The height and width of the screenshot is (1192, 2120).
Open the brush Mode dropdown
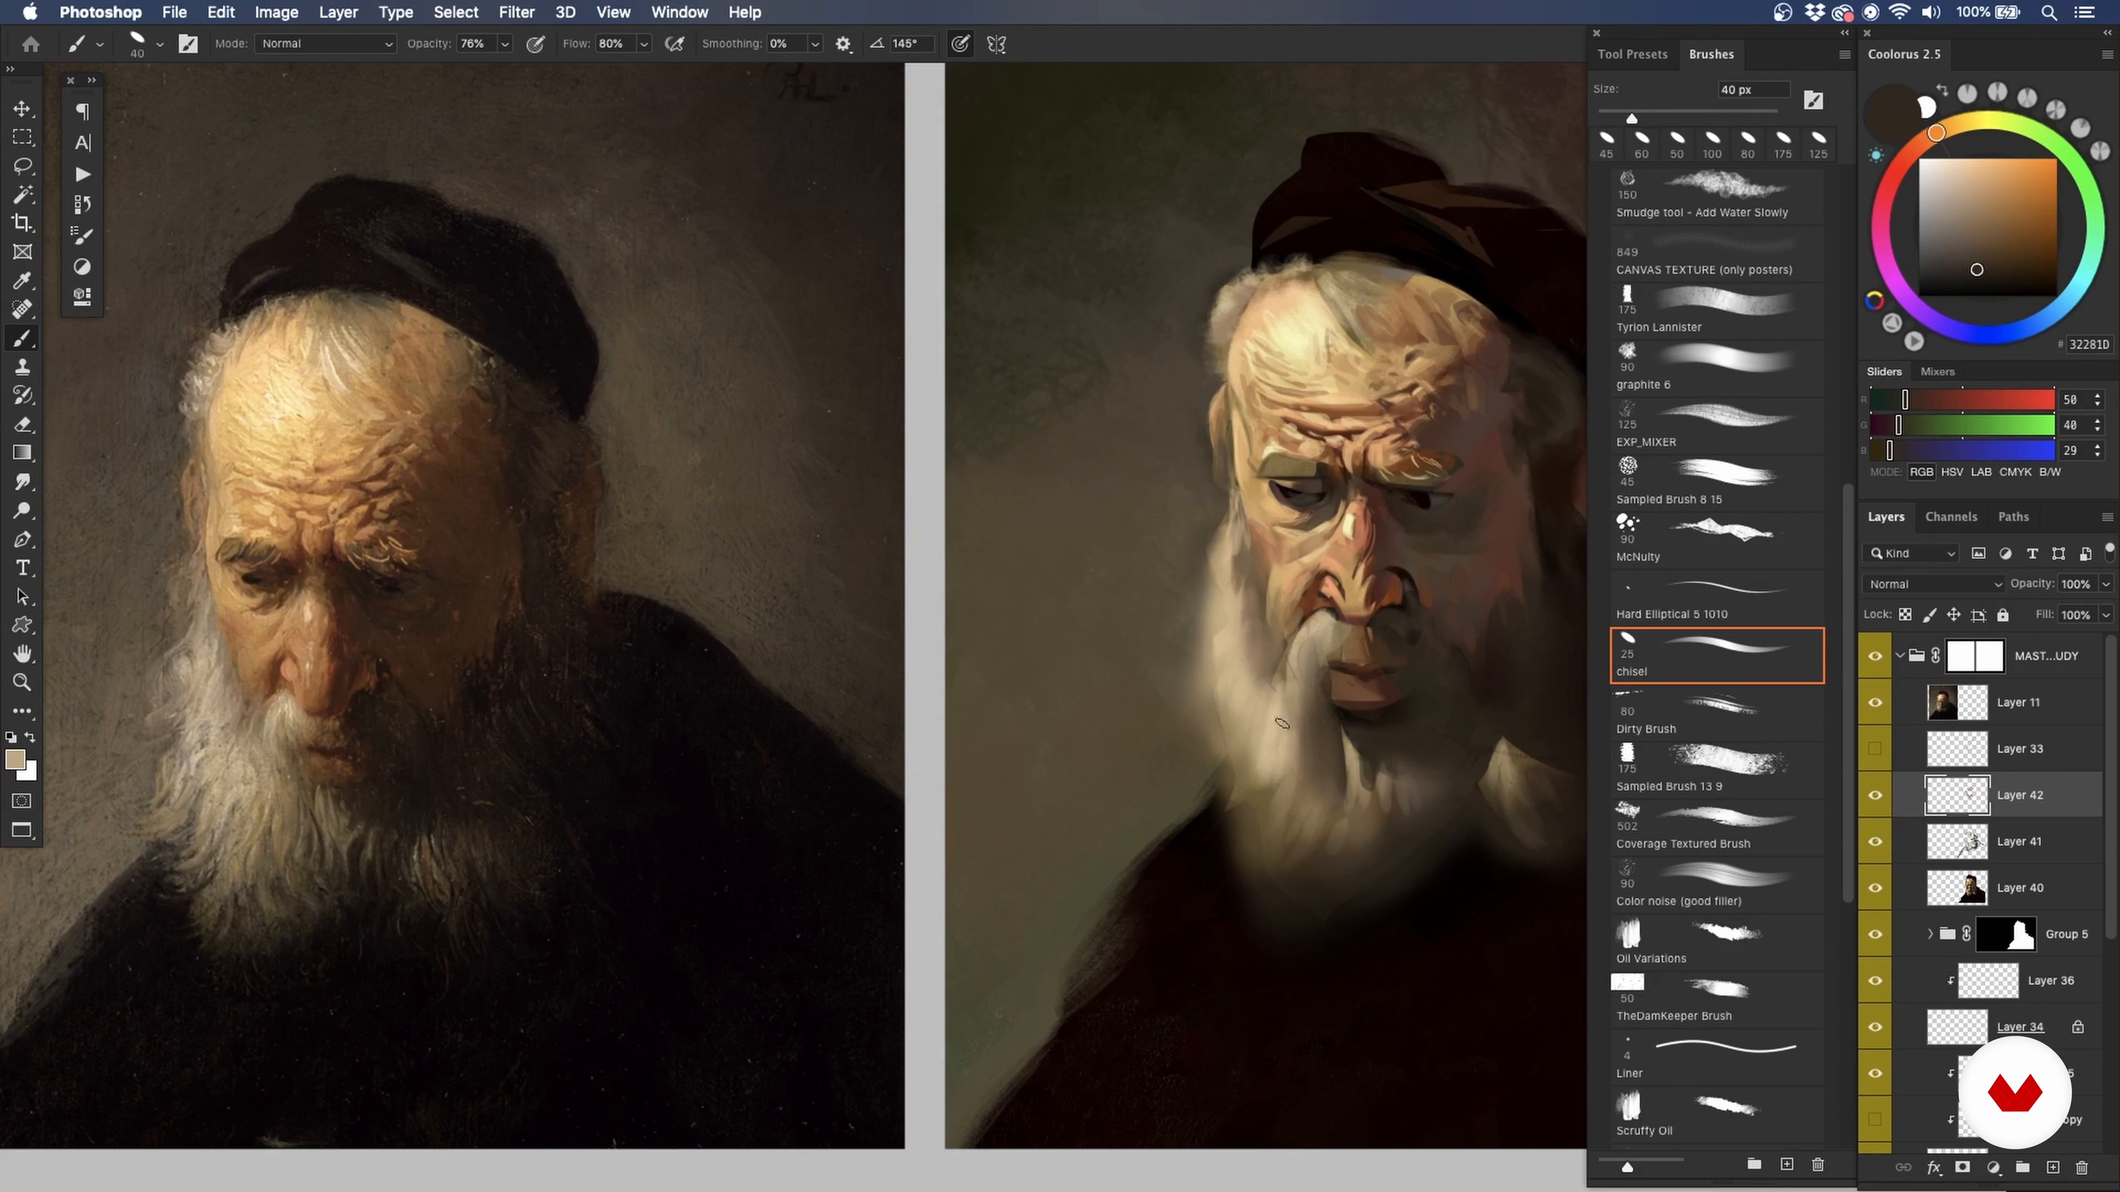coord(326,44)
